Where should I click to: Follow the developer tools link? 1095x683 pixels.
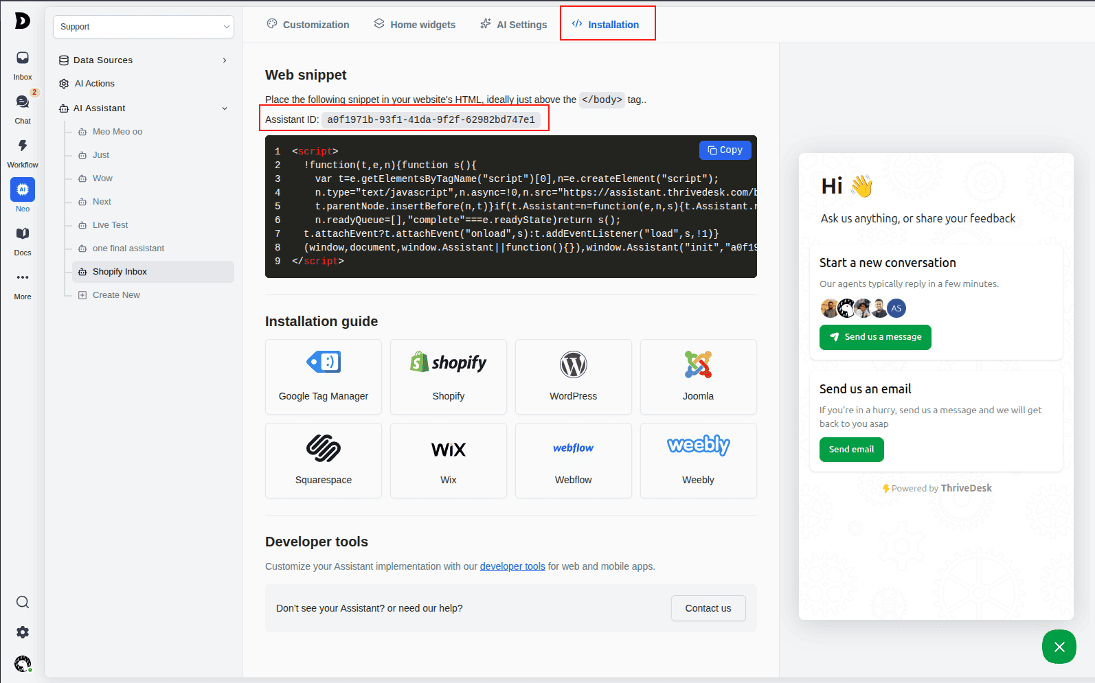point(512,566)
